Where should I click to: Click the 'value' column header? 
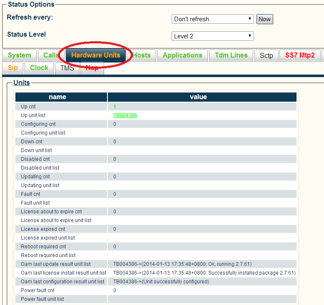(202, 97)
